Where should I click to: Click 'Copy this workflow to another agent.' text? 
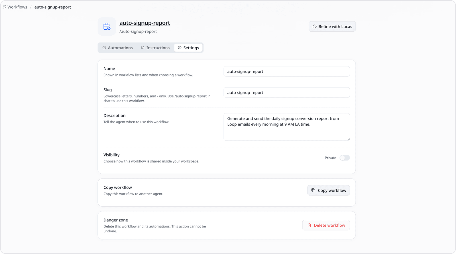click(x=133, y=194)
